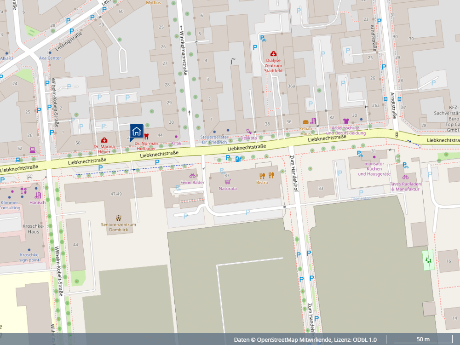
Task: Click the Kebab Haus burger icon
Action: click(x=305, y=122)
